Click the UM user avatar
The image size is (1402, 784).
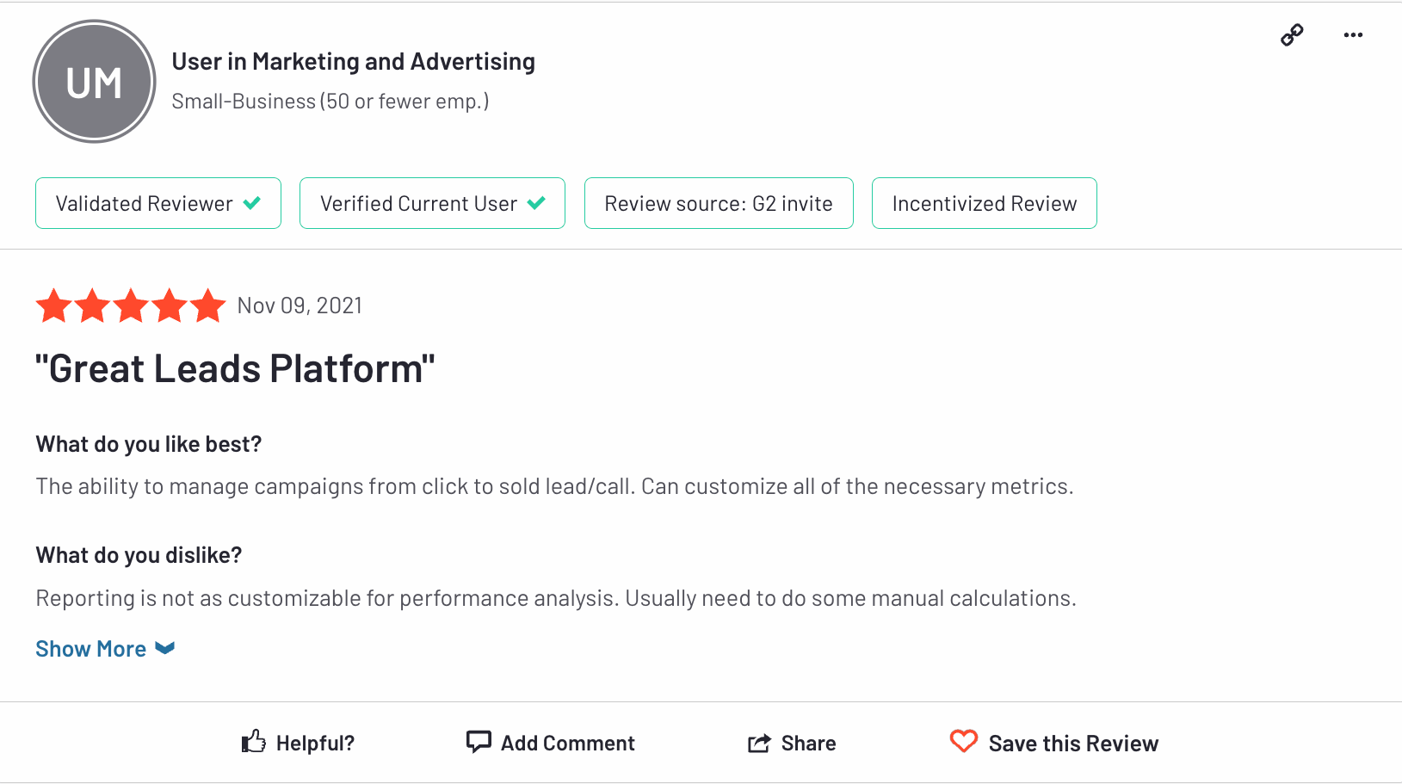point(94,82)
